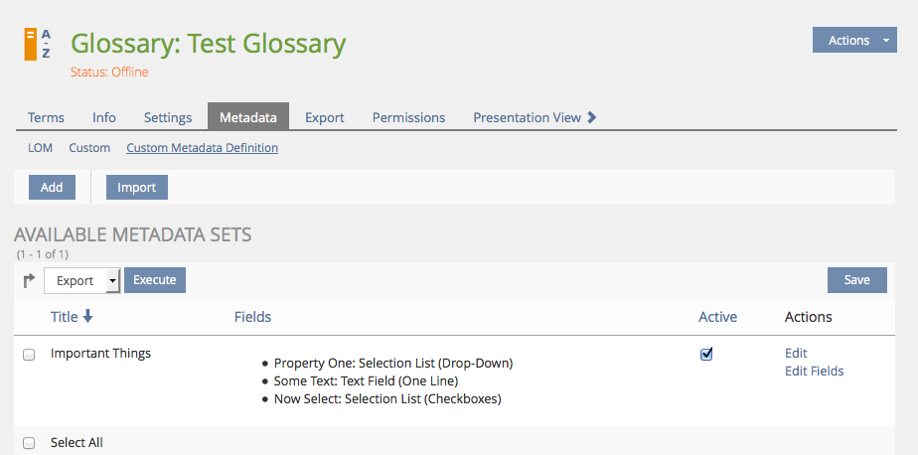
Task: Click the Import button
Action: [x=137, y=187]
